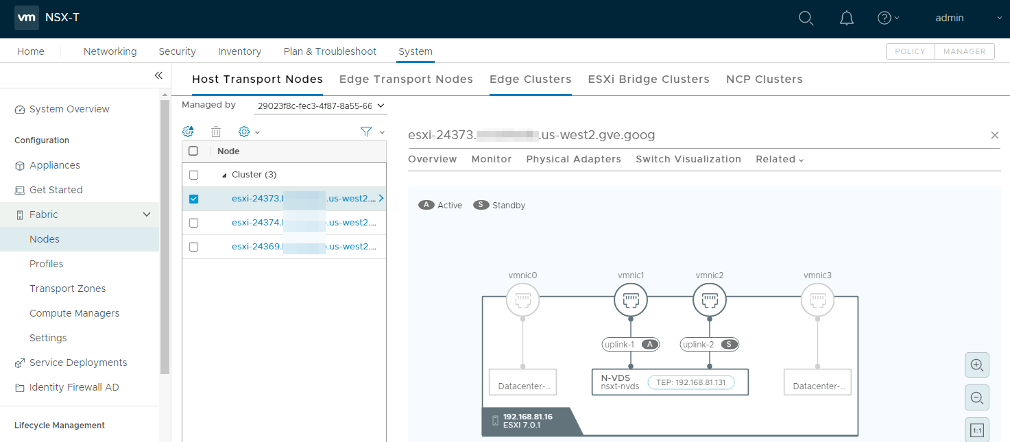
Task: Switch to Edge Transport Nodes tab
Action: coord(406,79)
